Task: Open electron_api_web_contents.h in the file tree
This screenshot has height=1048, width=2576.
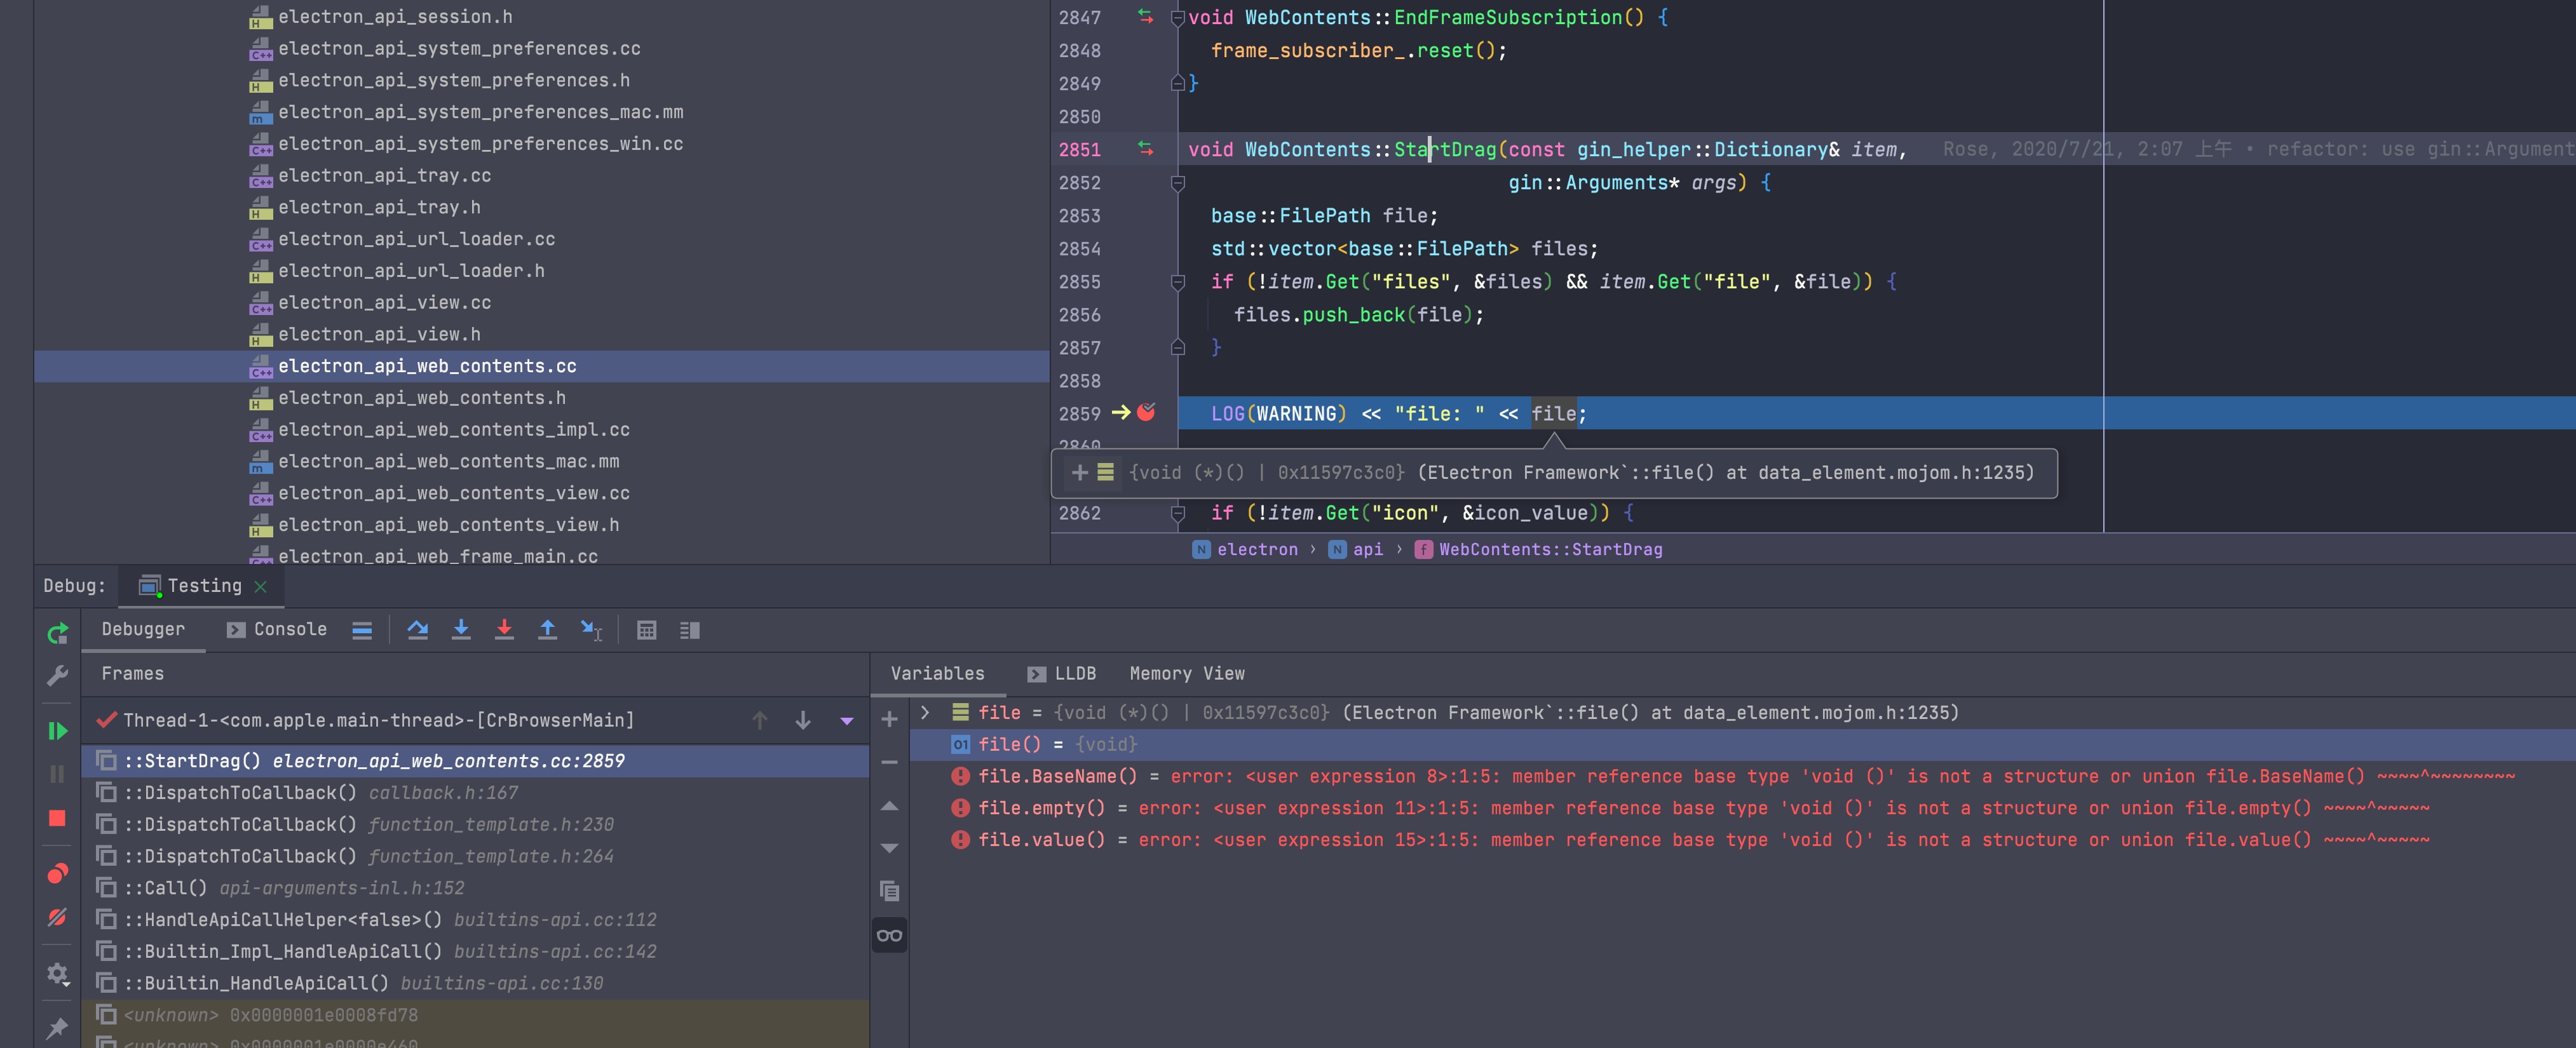Action: point(421,398)
